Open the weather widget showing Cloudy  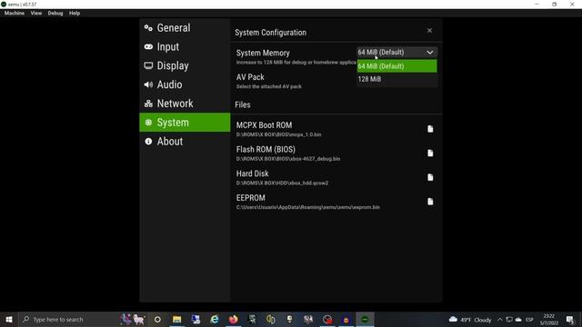pos(470,320)
